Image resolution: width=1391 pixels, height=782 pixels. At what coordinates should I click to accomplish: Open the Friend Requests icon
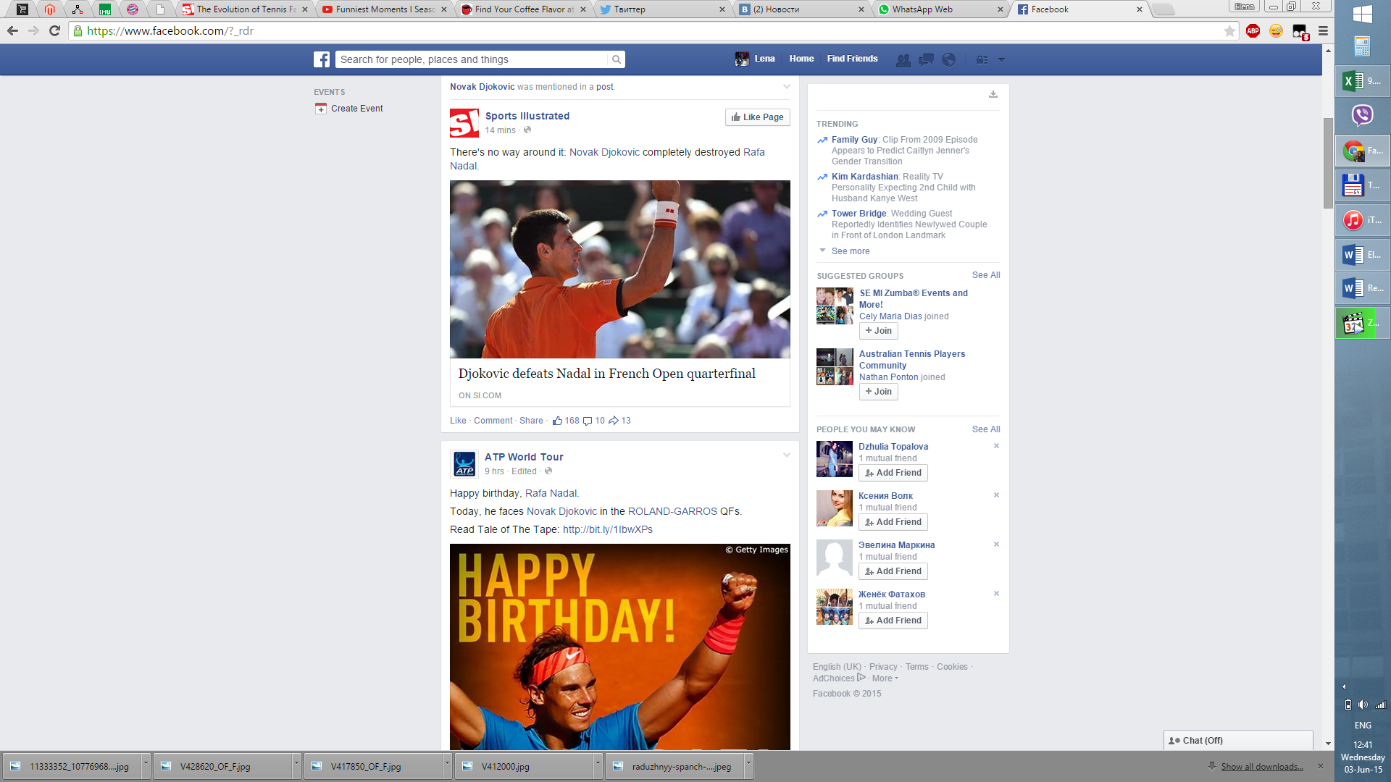pos(903,59)
